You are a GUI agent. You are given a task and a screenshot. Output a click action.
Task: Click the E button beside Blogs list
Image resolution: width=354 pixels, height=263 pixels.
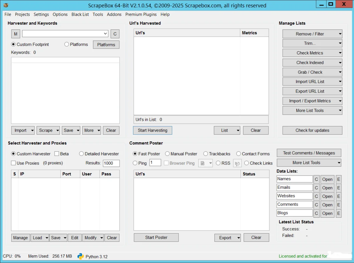click(338, 213)
